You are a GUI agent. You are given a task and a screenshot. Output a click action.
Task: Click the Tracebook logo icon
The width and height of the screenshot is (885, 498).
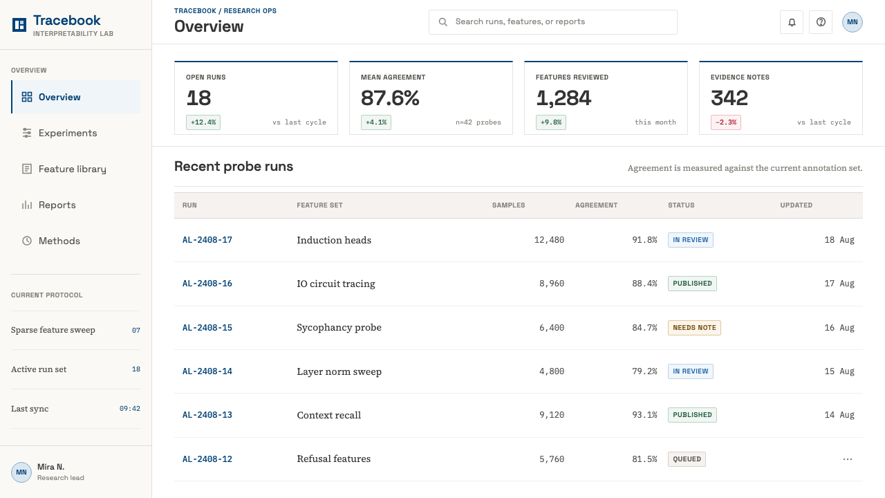tap(19, 25)
